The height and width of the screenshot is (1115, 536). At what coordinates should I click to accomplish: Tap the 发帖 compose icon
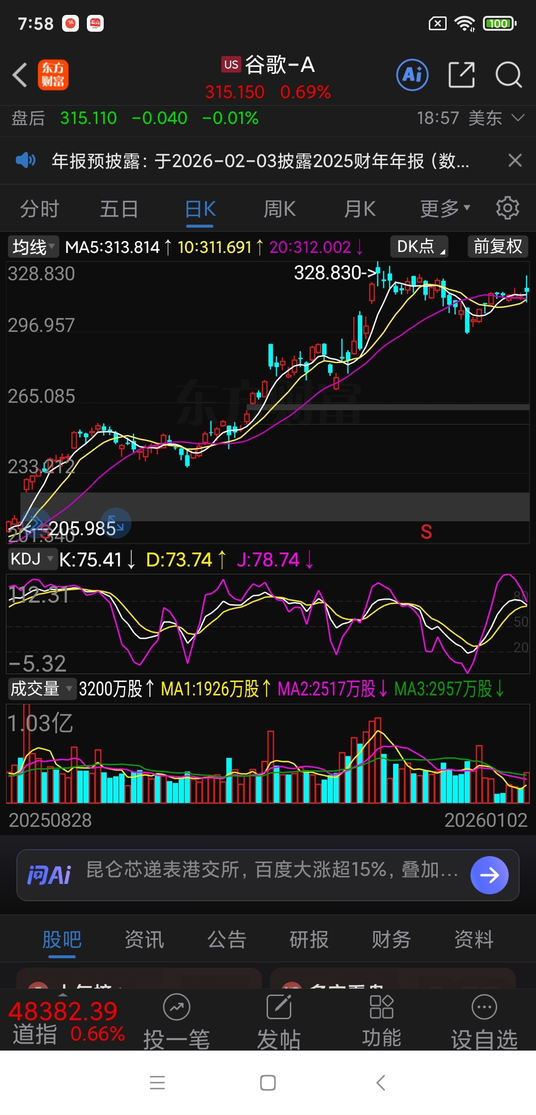pos(279,1007)
